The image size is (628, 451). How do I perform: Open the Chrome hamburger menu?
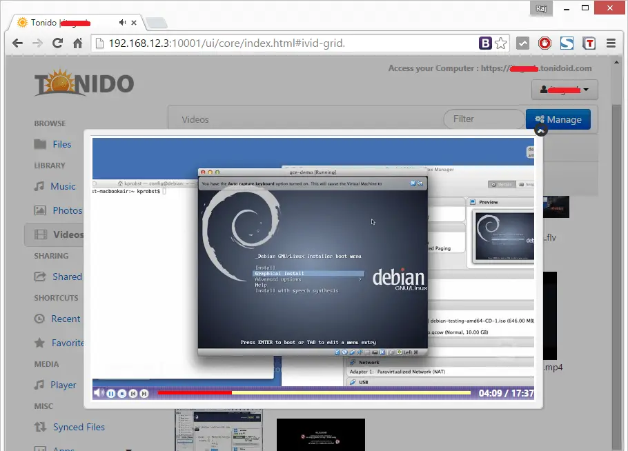(x=611, y=43)
